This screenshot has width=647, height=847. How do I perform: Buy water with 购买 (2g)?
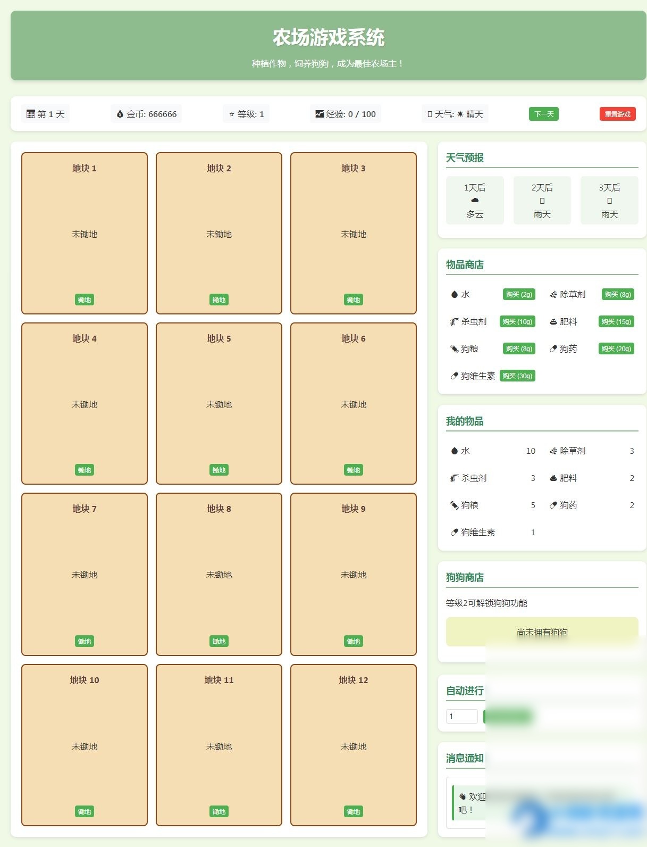click(x=519, y=294)
